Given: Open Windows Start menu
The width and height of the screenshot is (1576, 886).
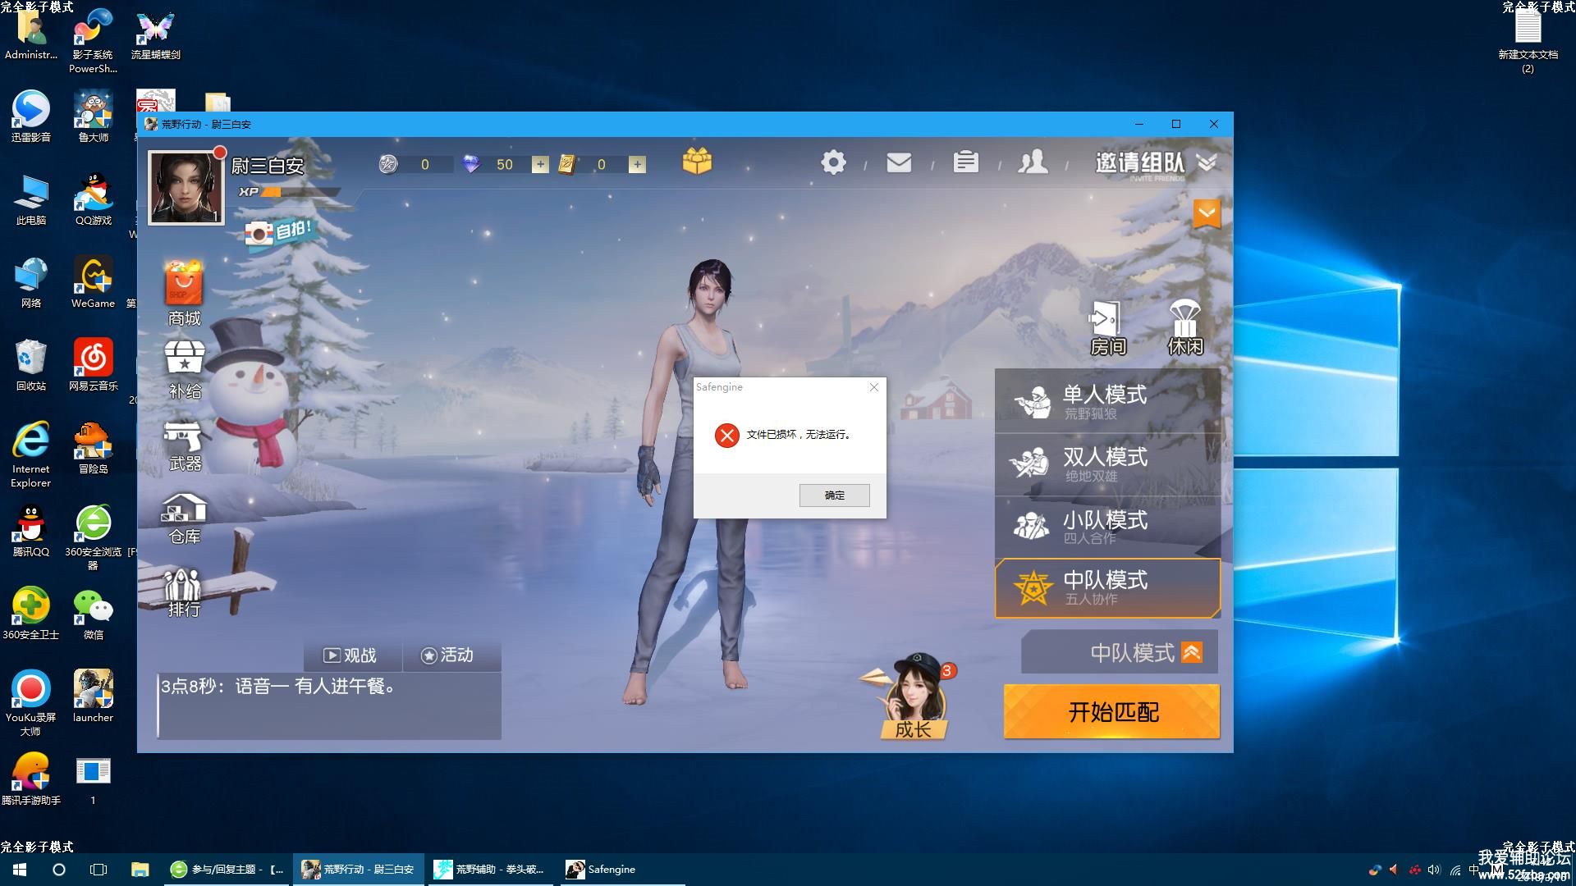Looking at the screenshot, I should [20, 870].
